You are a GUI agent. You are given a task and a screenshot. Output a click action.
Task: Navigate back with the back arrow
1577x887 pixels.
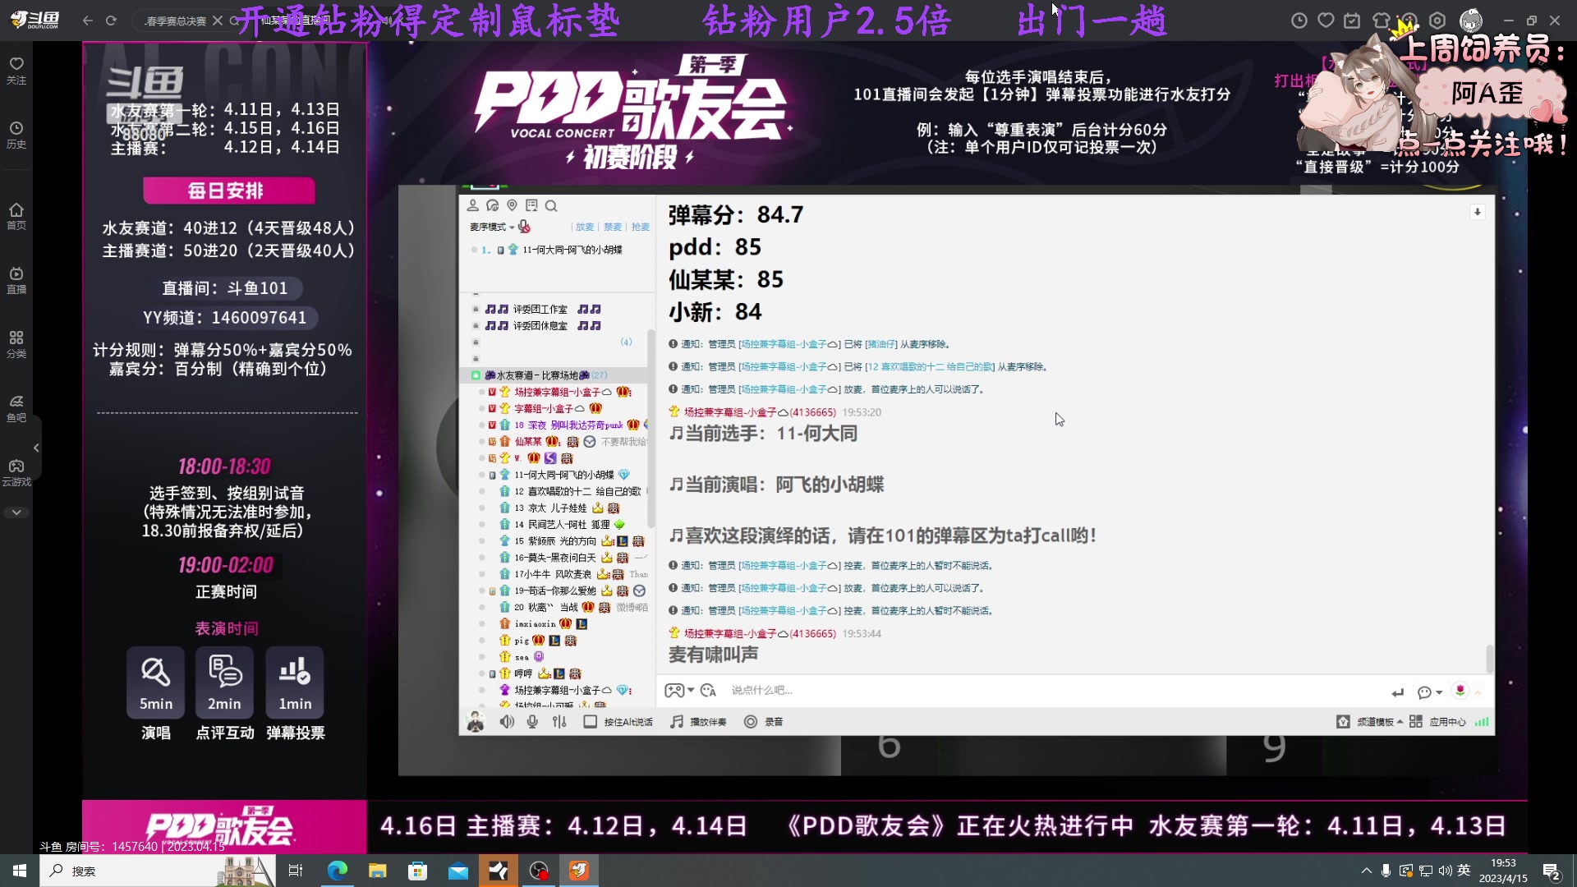tap(88, 21)
